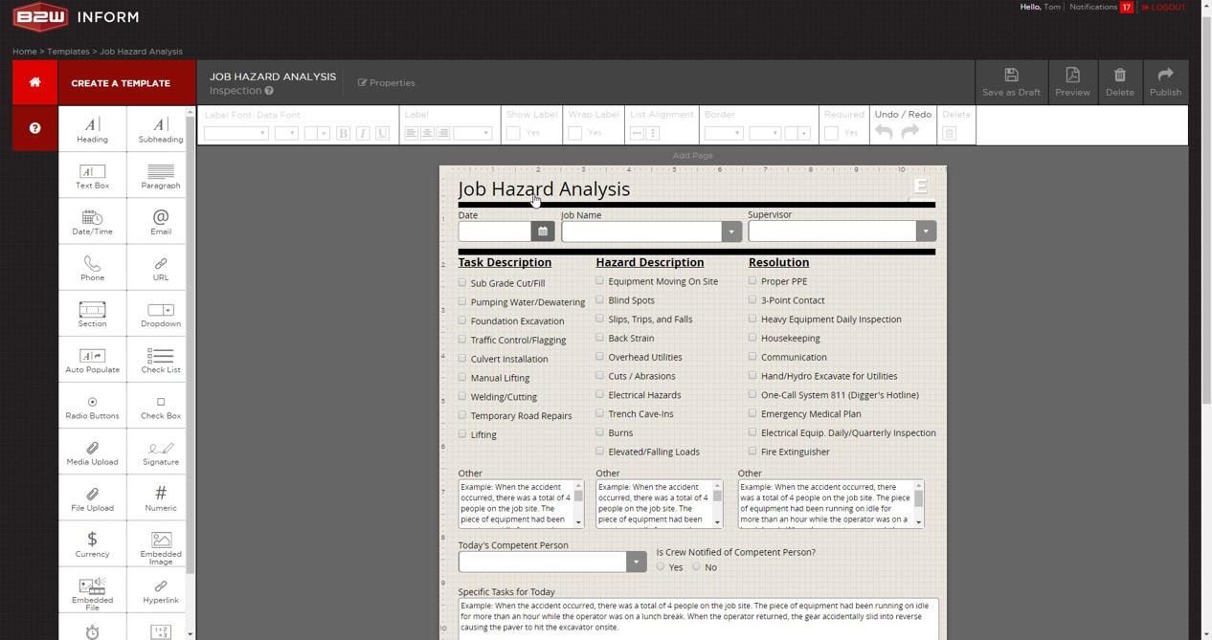Screen dimensions: 1212x640
Task: Go to home via red home icon
Action: pyautogui.click(x=34, y=82)
